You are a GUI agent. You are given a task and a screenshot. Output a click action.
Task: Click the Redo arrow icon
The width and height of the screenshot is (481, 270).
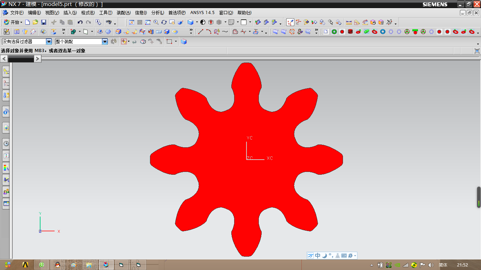coord(88,22)
